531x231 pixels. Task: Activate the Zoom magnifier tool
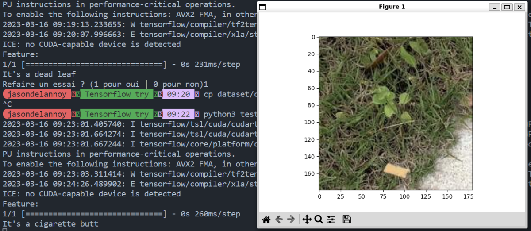(x=319, y=219)
